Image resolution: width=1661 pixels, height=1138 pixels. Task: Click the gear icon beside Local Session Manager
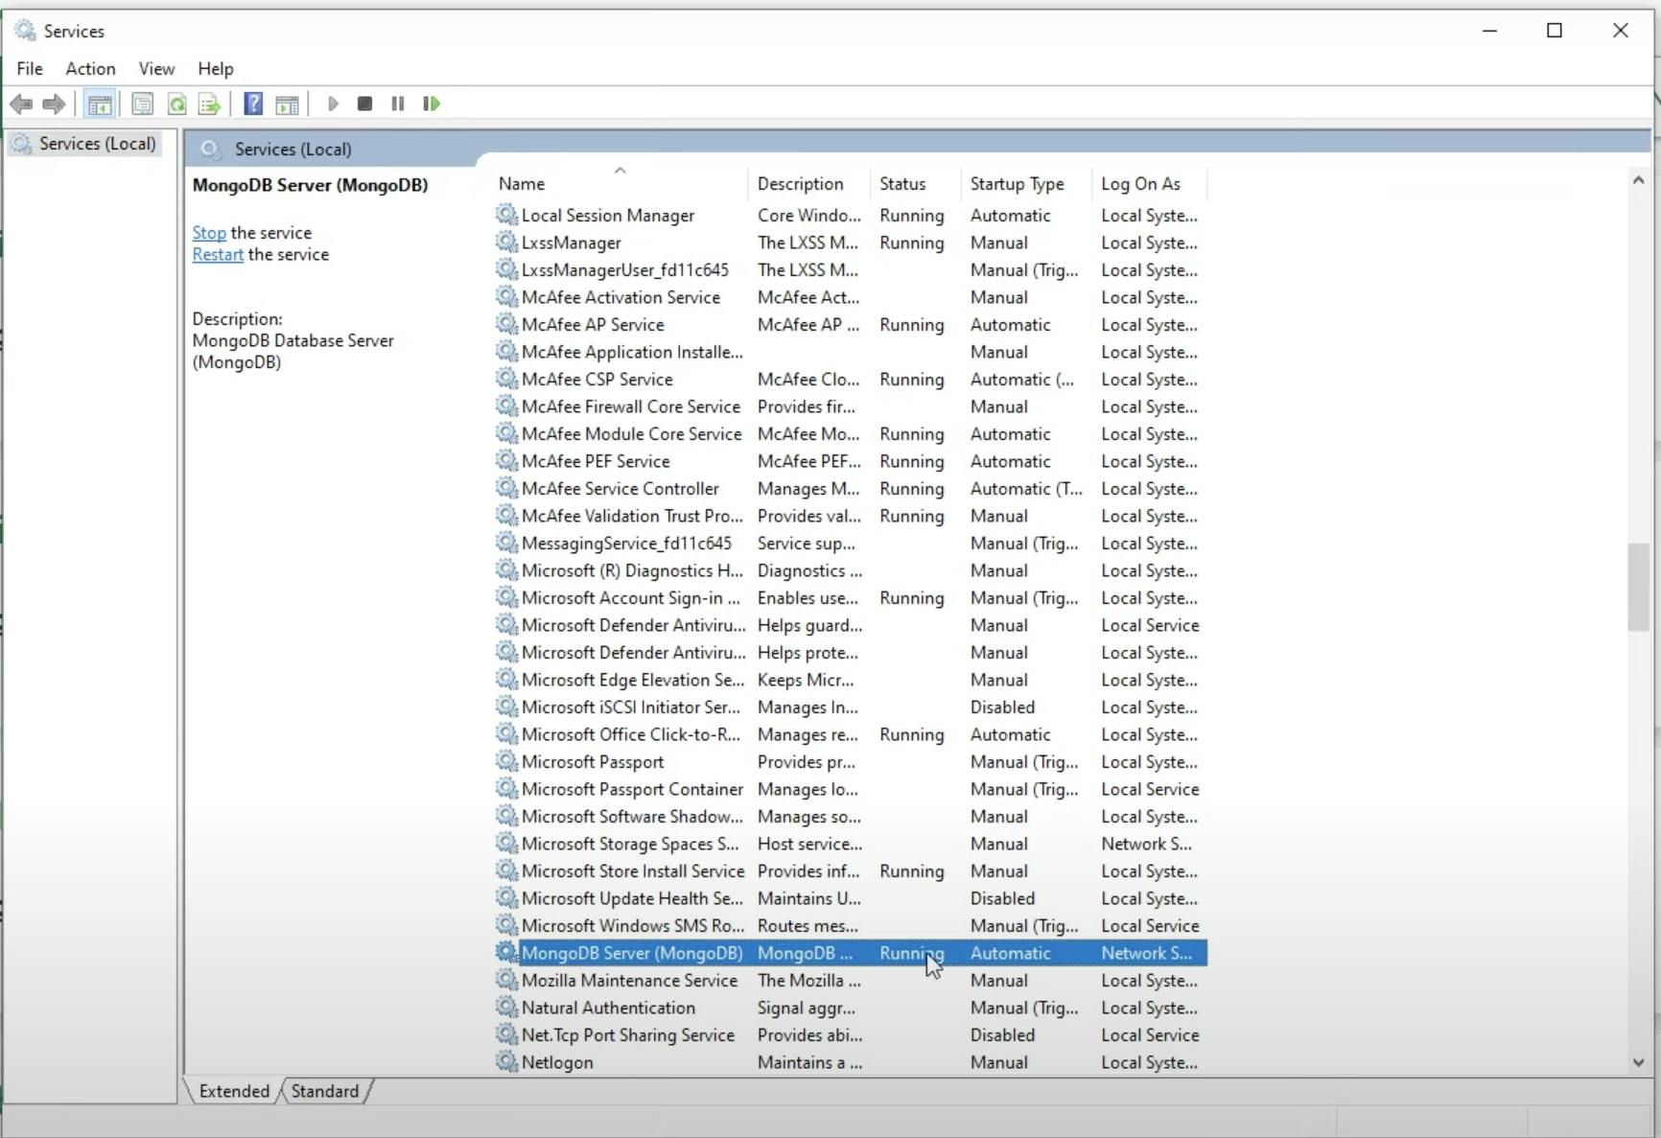click(506, 215)
